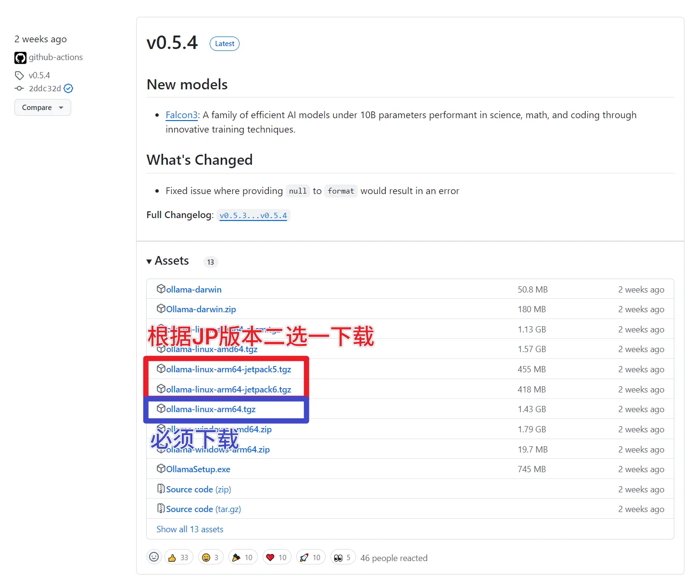Open the github-actions author profile

point(56,57)
